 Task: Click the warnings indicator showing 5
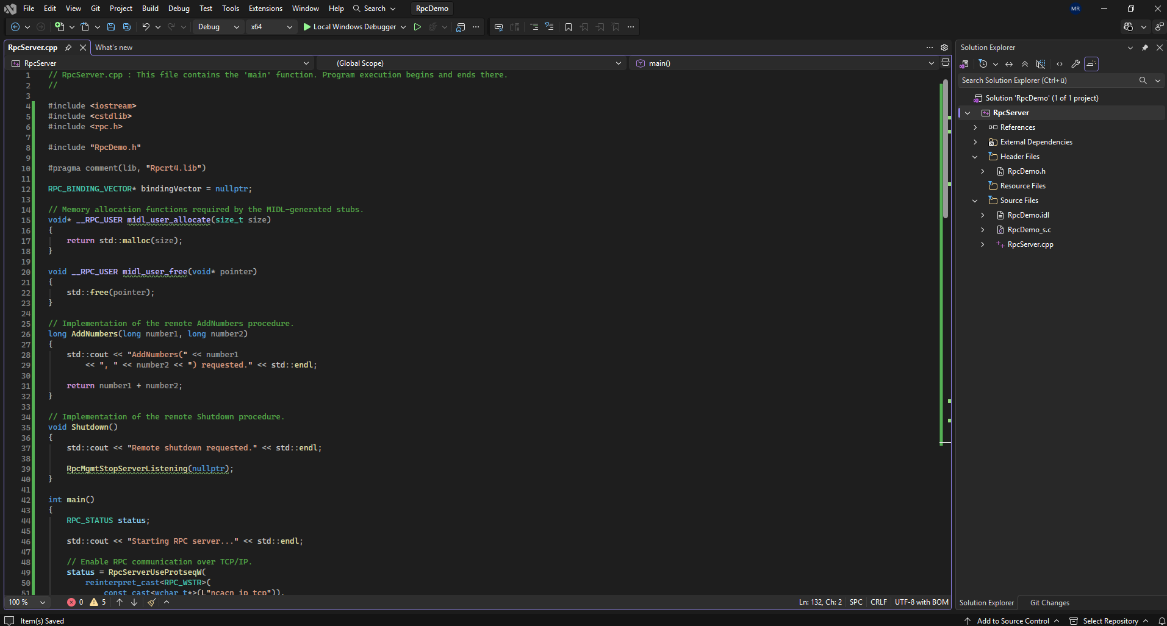98,602
